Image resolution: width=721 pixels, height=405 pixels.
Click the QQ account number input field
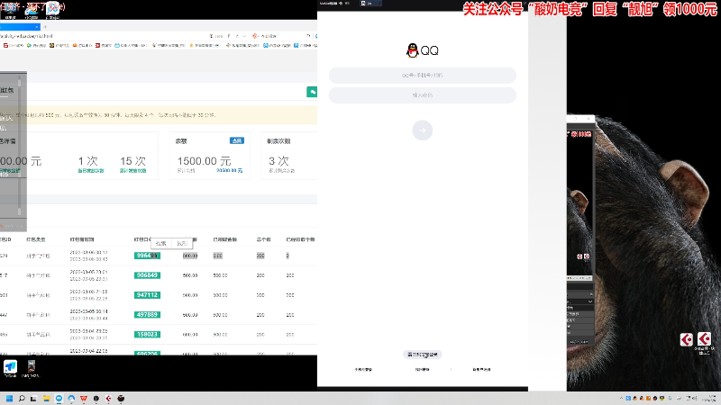coord(422,76)
